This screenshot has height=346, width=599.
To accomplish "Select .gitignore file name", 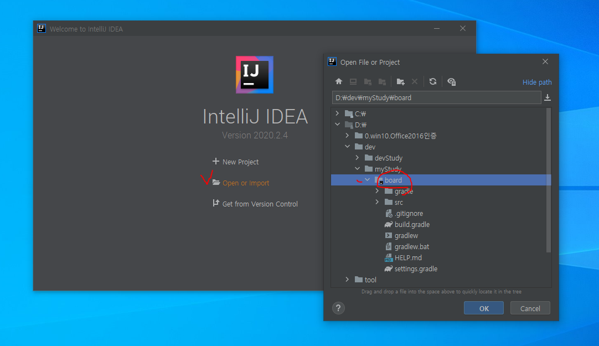I will (x=409, y=214).
